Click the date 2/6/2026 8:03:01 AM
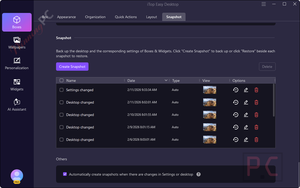 (x=141, y=140)
